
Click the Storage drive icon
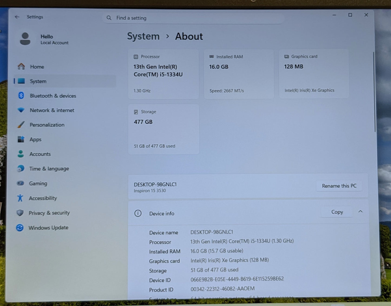(x=136, y=112)
